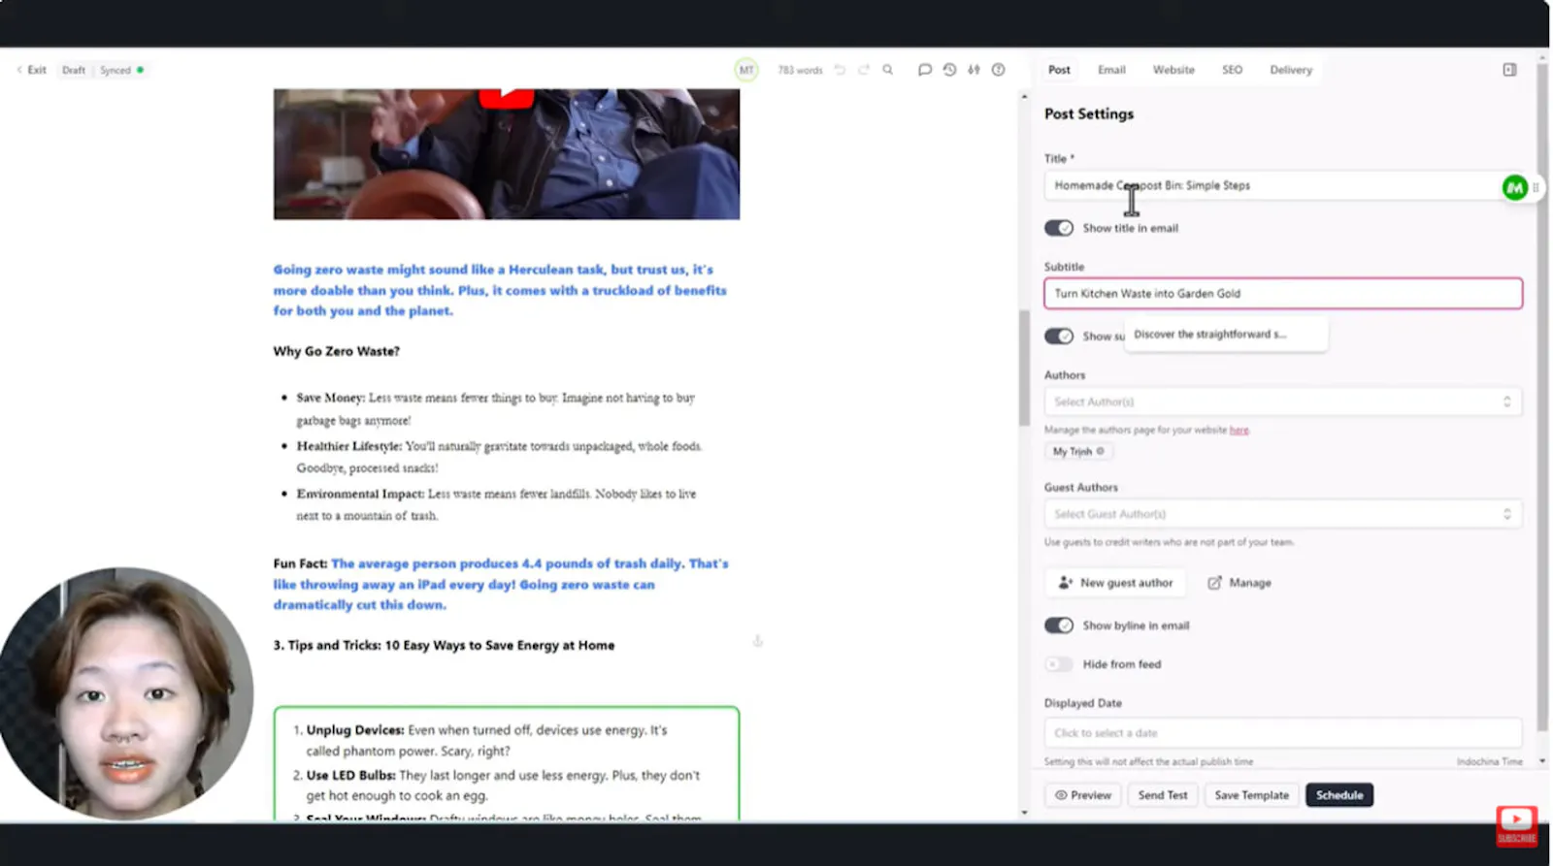This screenshot has width=1553, height=866.
Task: Click the Send Test button
Action: pyautogui.click(x=1163, y=795)
